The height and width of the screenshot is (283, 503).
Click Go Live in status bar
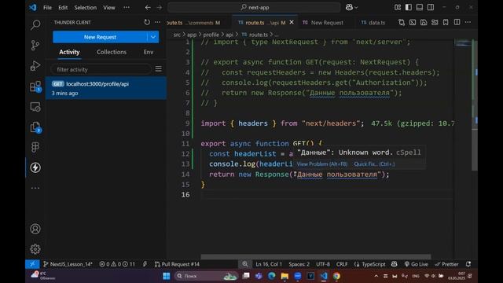tap(416, 264)
